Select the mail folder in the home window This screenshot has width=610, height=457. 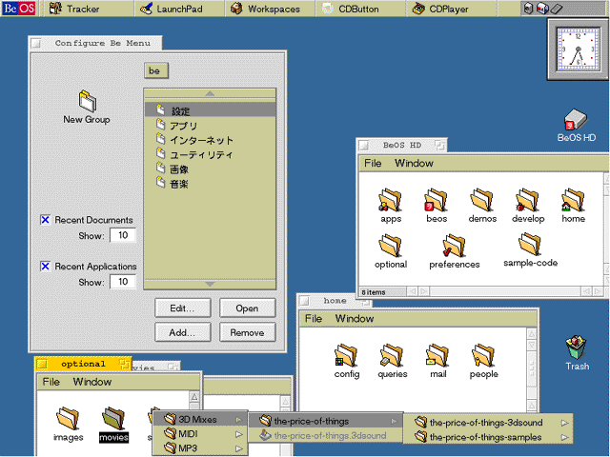pyautogui.click(x=438, y=362)
